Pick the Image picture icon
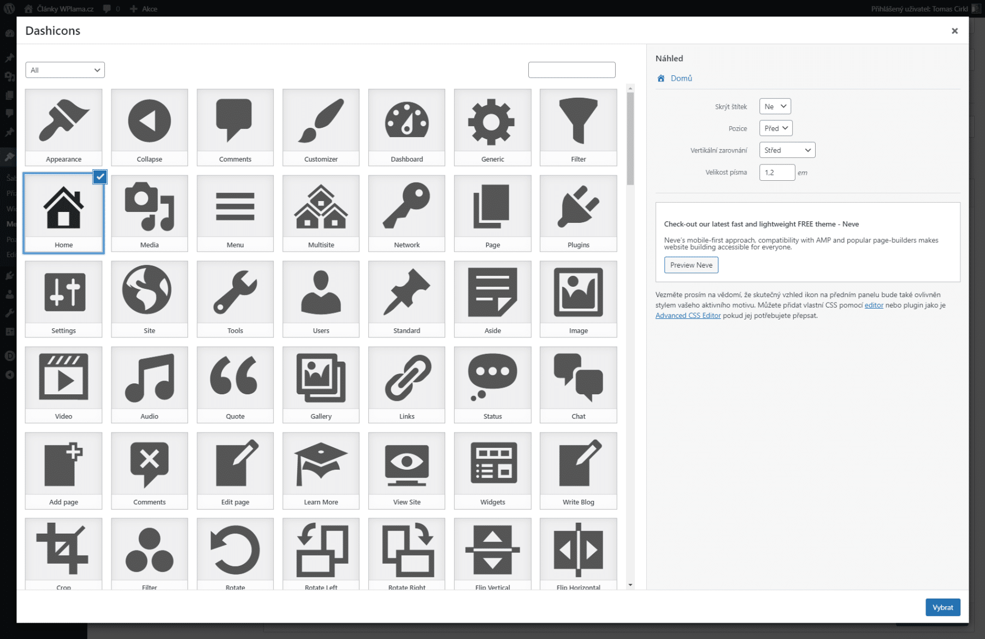 click(578, 299)
